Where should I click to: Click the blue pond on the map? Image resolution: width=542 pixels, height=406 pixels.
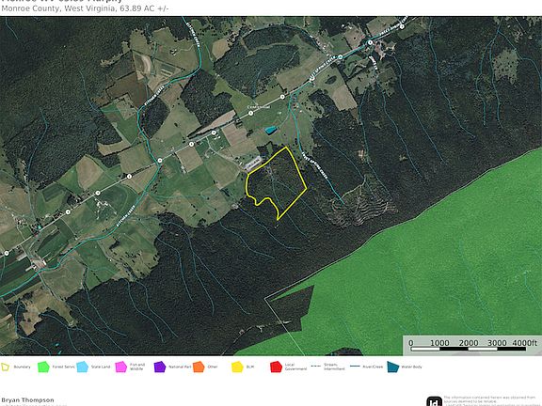tap(271, 130)
